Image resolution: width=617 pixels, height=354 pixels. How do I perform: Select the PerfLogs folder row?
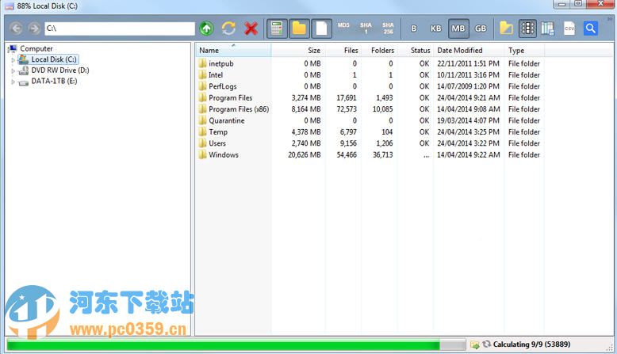coord(370,86)
